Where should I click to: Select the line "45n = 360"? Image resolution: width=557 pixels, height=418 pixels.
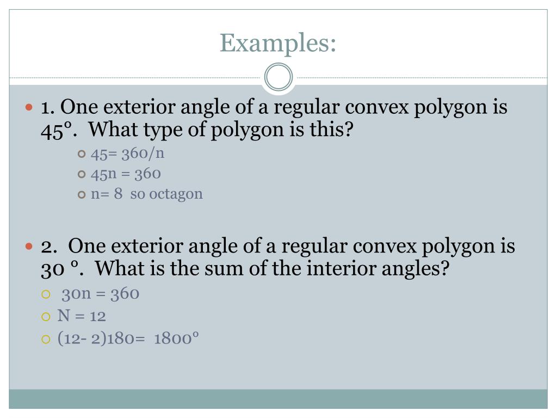pos(126,174)
